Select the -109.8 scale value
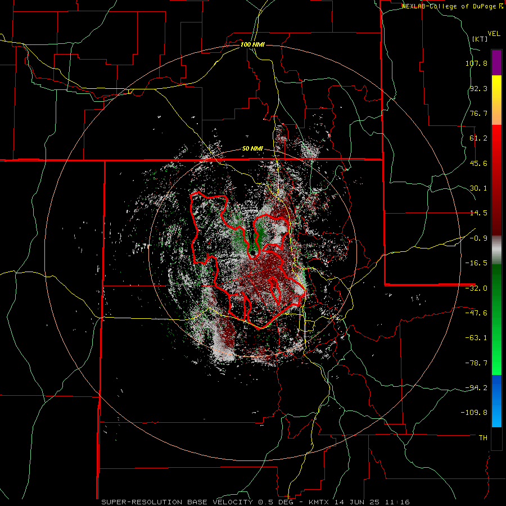This screenshot has width=506, height=506. [474, 413]
